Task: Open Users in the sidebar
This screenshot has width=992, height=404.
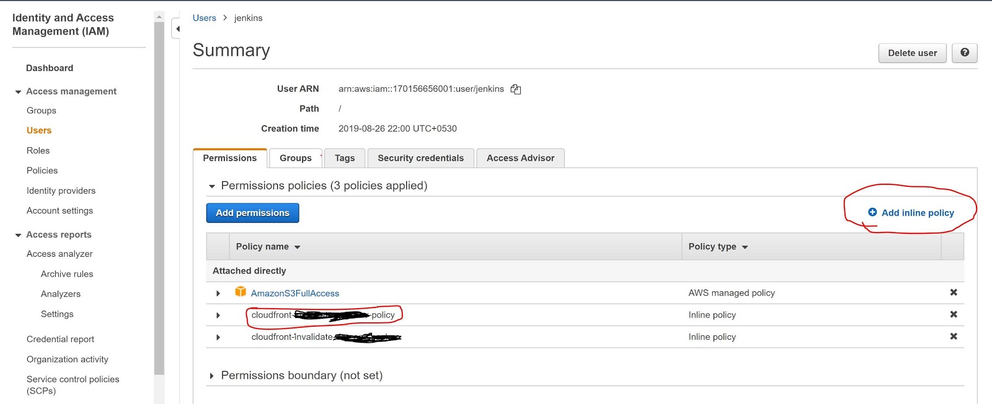Action: pyautogui.click(x=39, y=131)
